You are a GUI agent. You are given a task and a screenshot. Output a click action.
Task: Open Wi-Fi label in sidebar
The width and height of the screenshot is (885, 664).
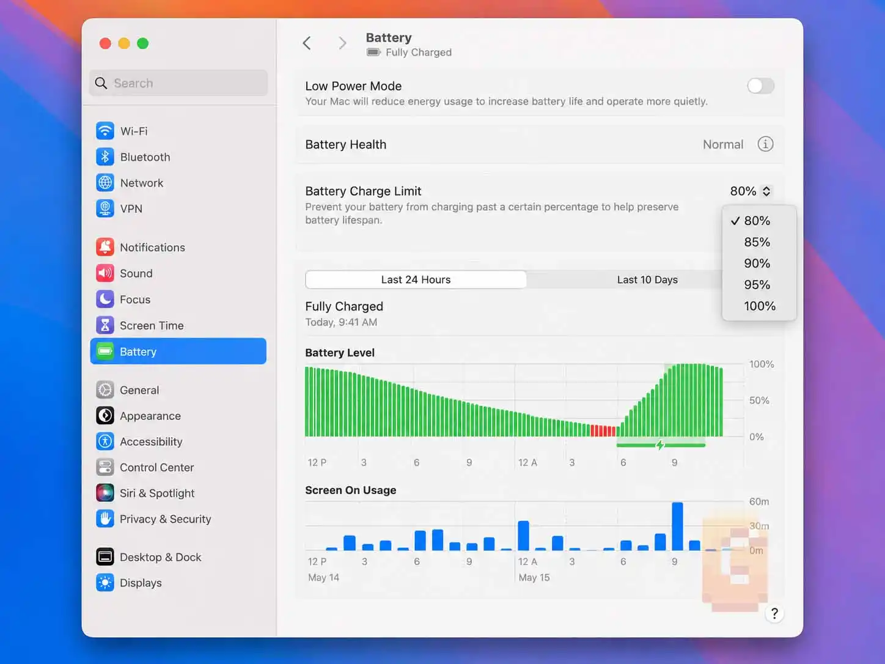coord(134,131)
